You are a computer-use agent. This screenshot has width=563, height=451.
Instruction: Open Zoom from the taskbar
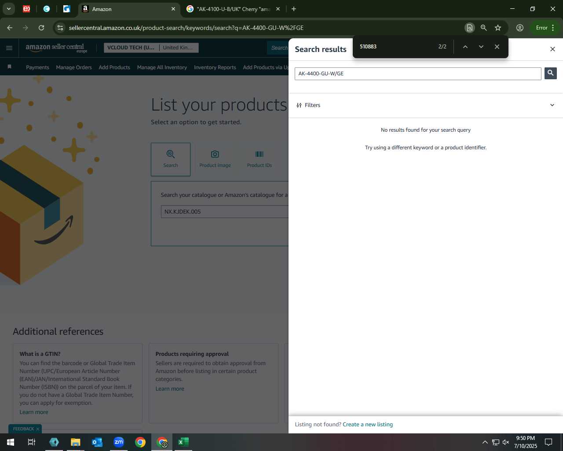(x=119, y=442)
